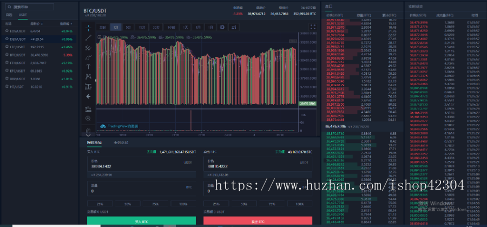Focus the buy price input 38934.1432
The width and height of the screenshot is (487, 227).
click(x=141, y=164)
